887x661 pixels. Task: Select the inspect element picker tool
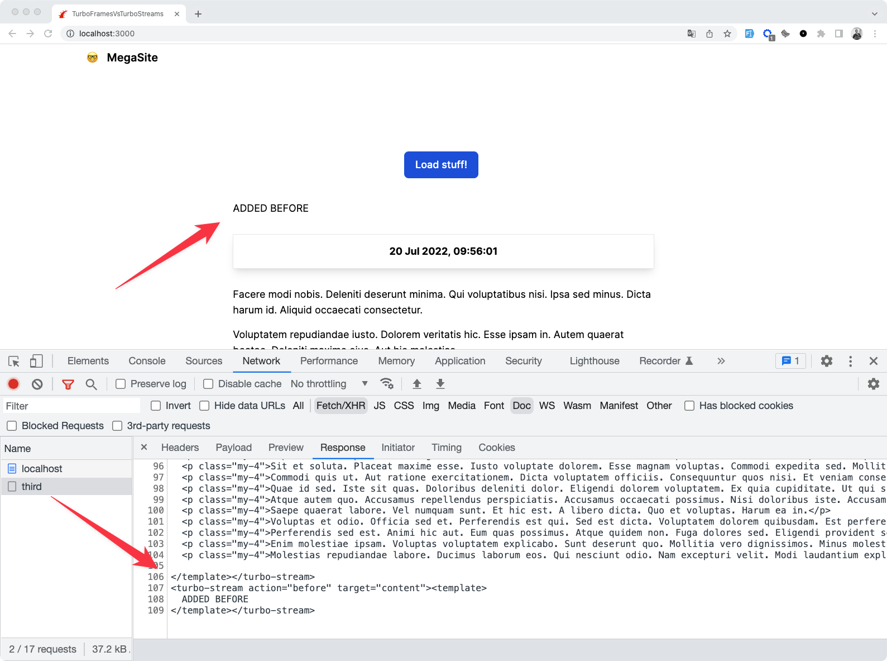[14, 362]
